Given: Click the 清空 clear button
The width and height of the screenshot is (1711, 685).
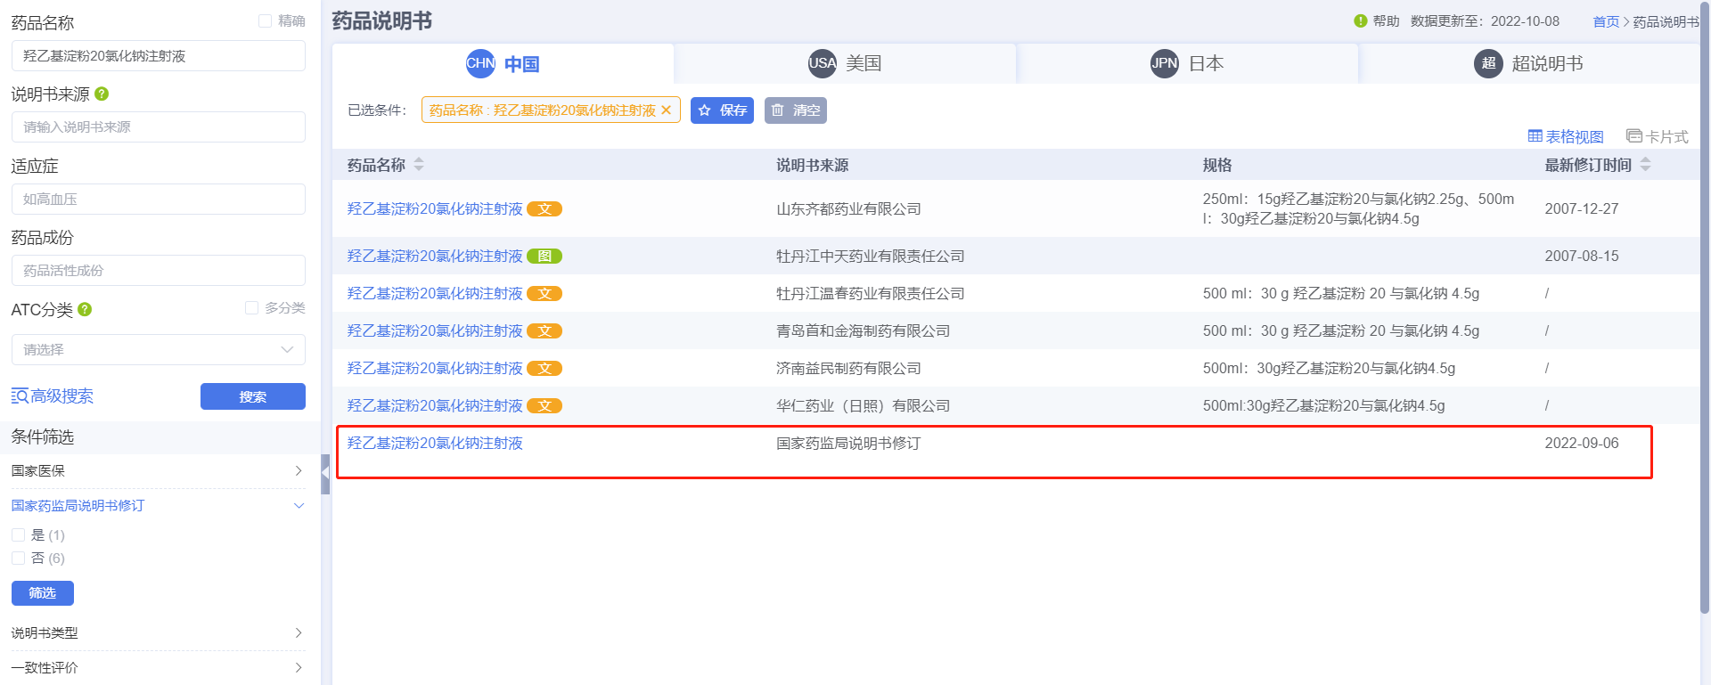Looking at the screenshot, I should click(x=796, y=110).
